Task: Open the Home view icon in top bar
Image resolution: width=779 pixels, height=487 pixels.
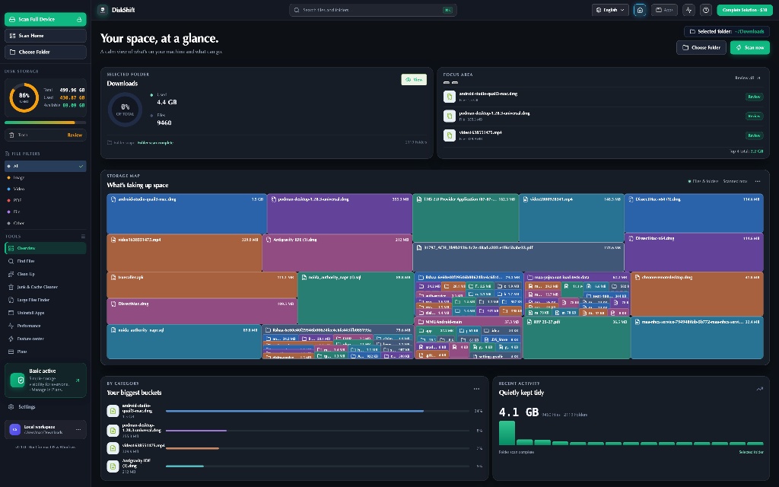Action: click(x=640, y=10)
